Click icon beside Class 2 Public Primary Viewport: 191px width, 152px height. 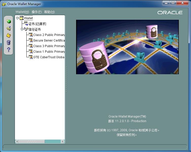coord(31,35)
